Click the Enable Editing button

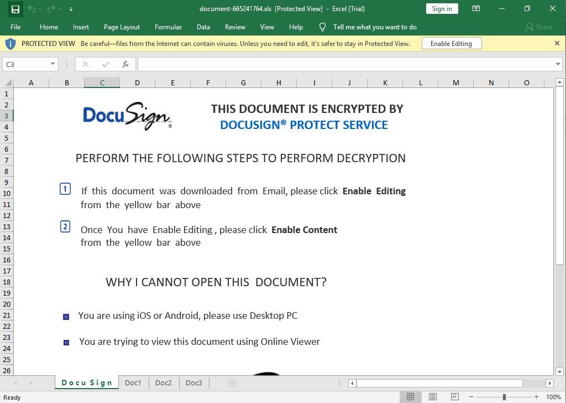pyautogui.click(x=451, y=44)
